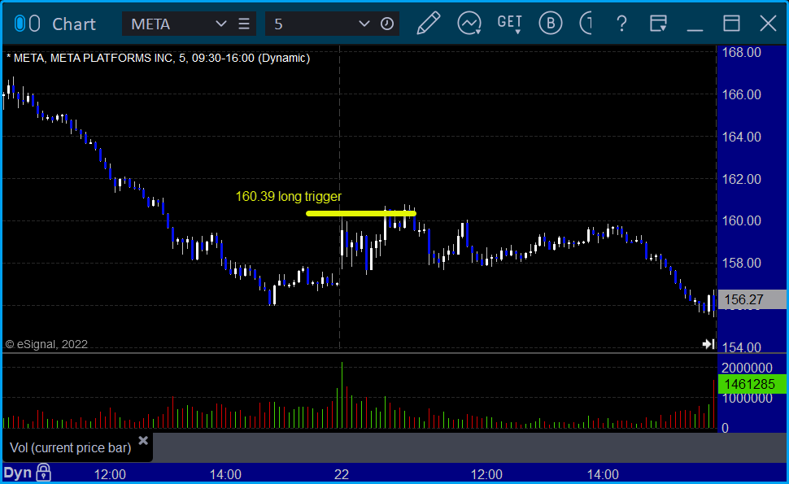Click the Vol (current price bar) label

click(x=71, y=447)
